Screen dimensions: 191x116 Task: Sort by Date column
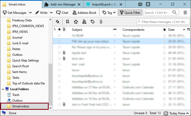(x=171, y=30)
